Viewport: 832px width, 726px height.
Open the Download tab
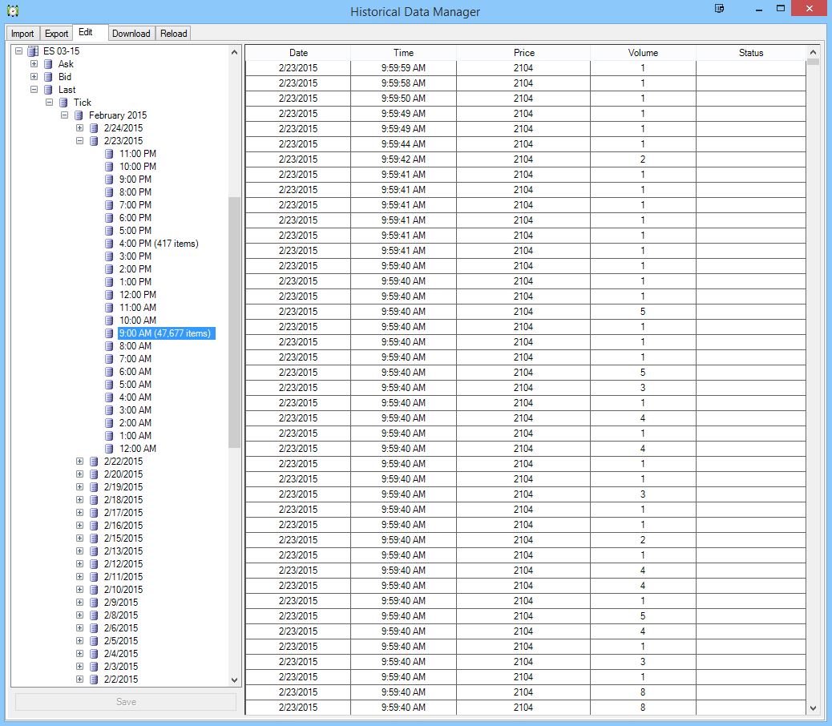click(131, 34)
